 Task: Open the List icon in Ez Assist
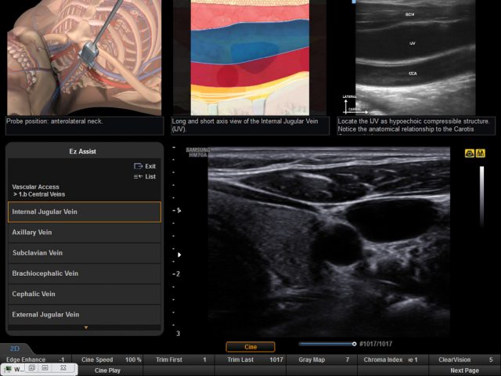coord(138,176)
